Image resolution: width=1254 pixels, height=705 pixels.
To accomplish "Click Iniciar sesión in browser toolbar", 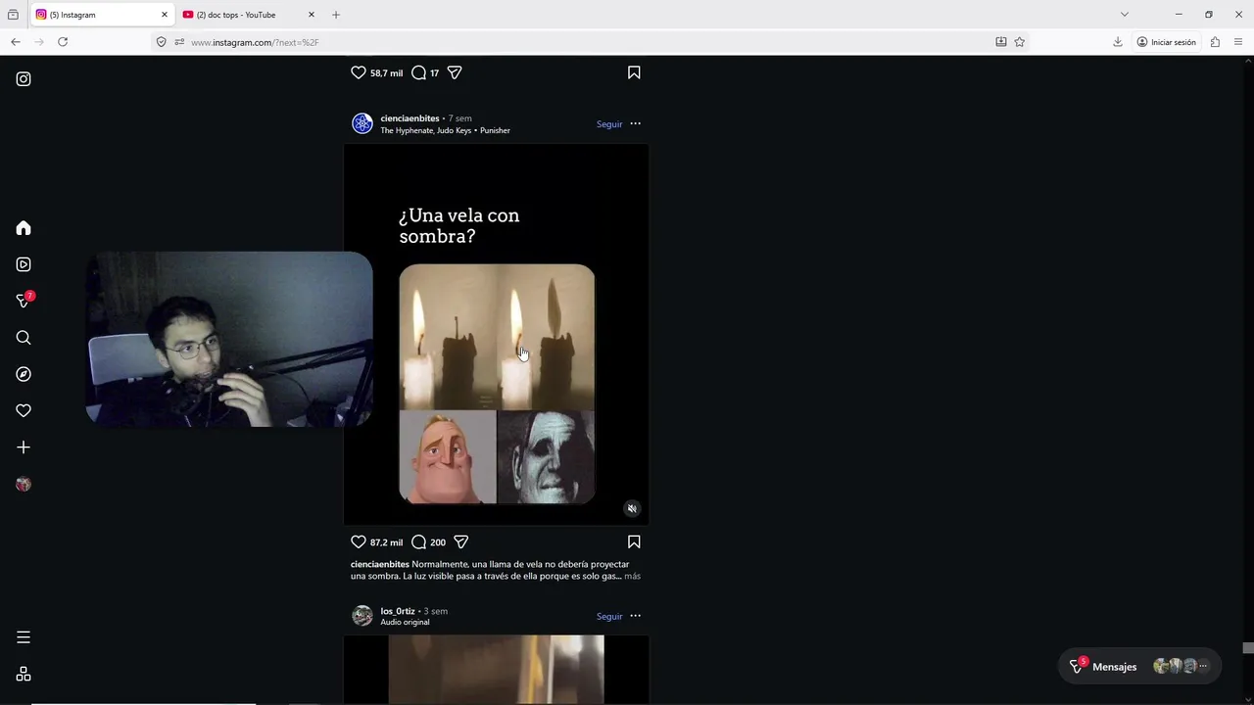I will point(1167,42).
